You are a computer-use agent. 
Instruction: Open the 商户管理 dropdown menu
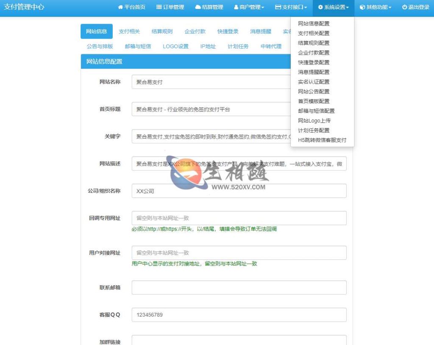click(x=250, y=6)
